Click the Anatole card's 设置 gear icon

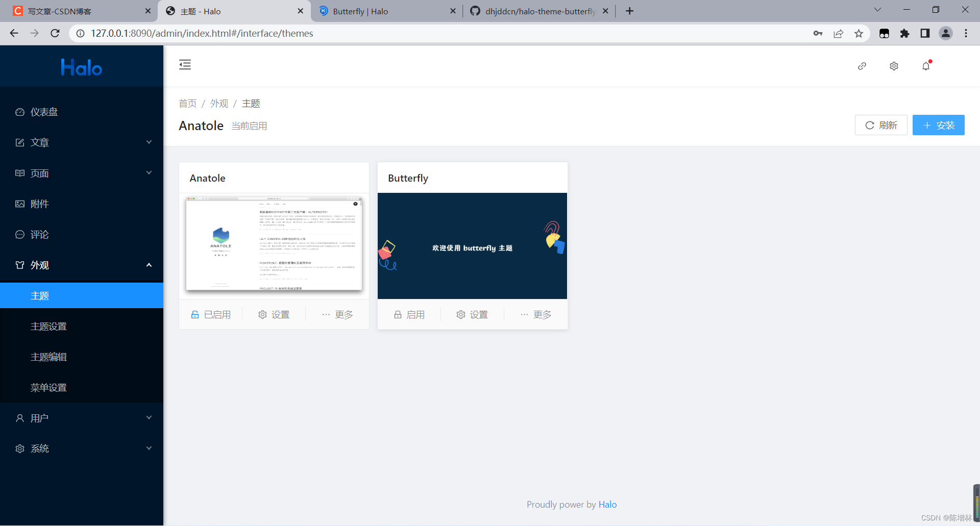tap(262, 315)
